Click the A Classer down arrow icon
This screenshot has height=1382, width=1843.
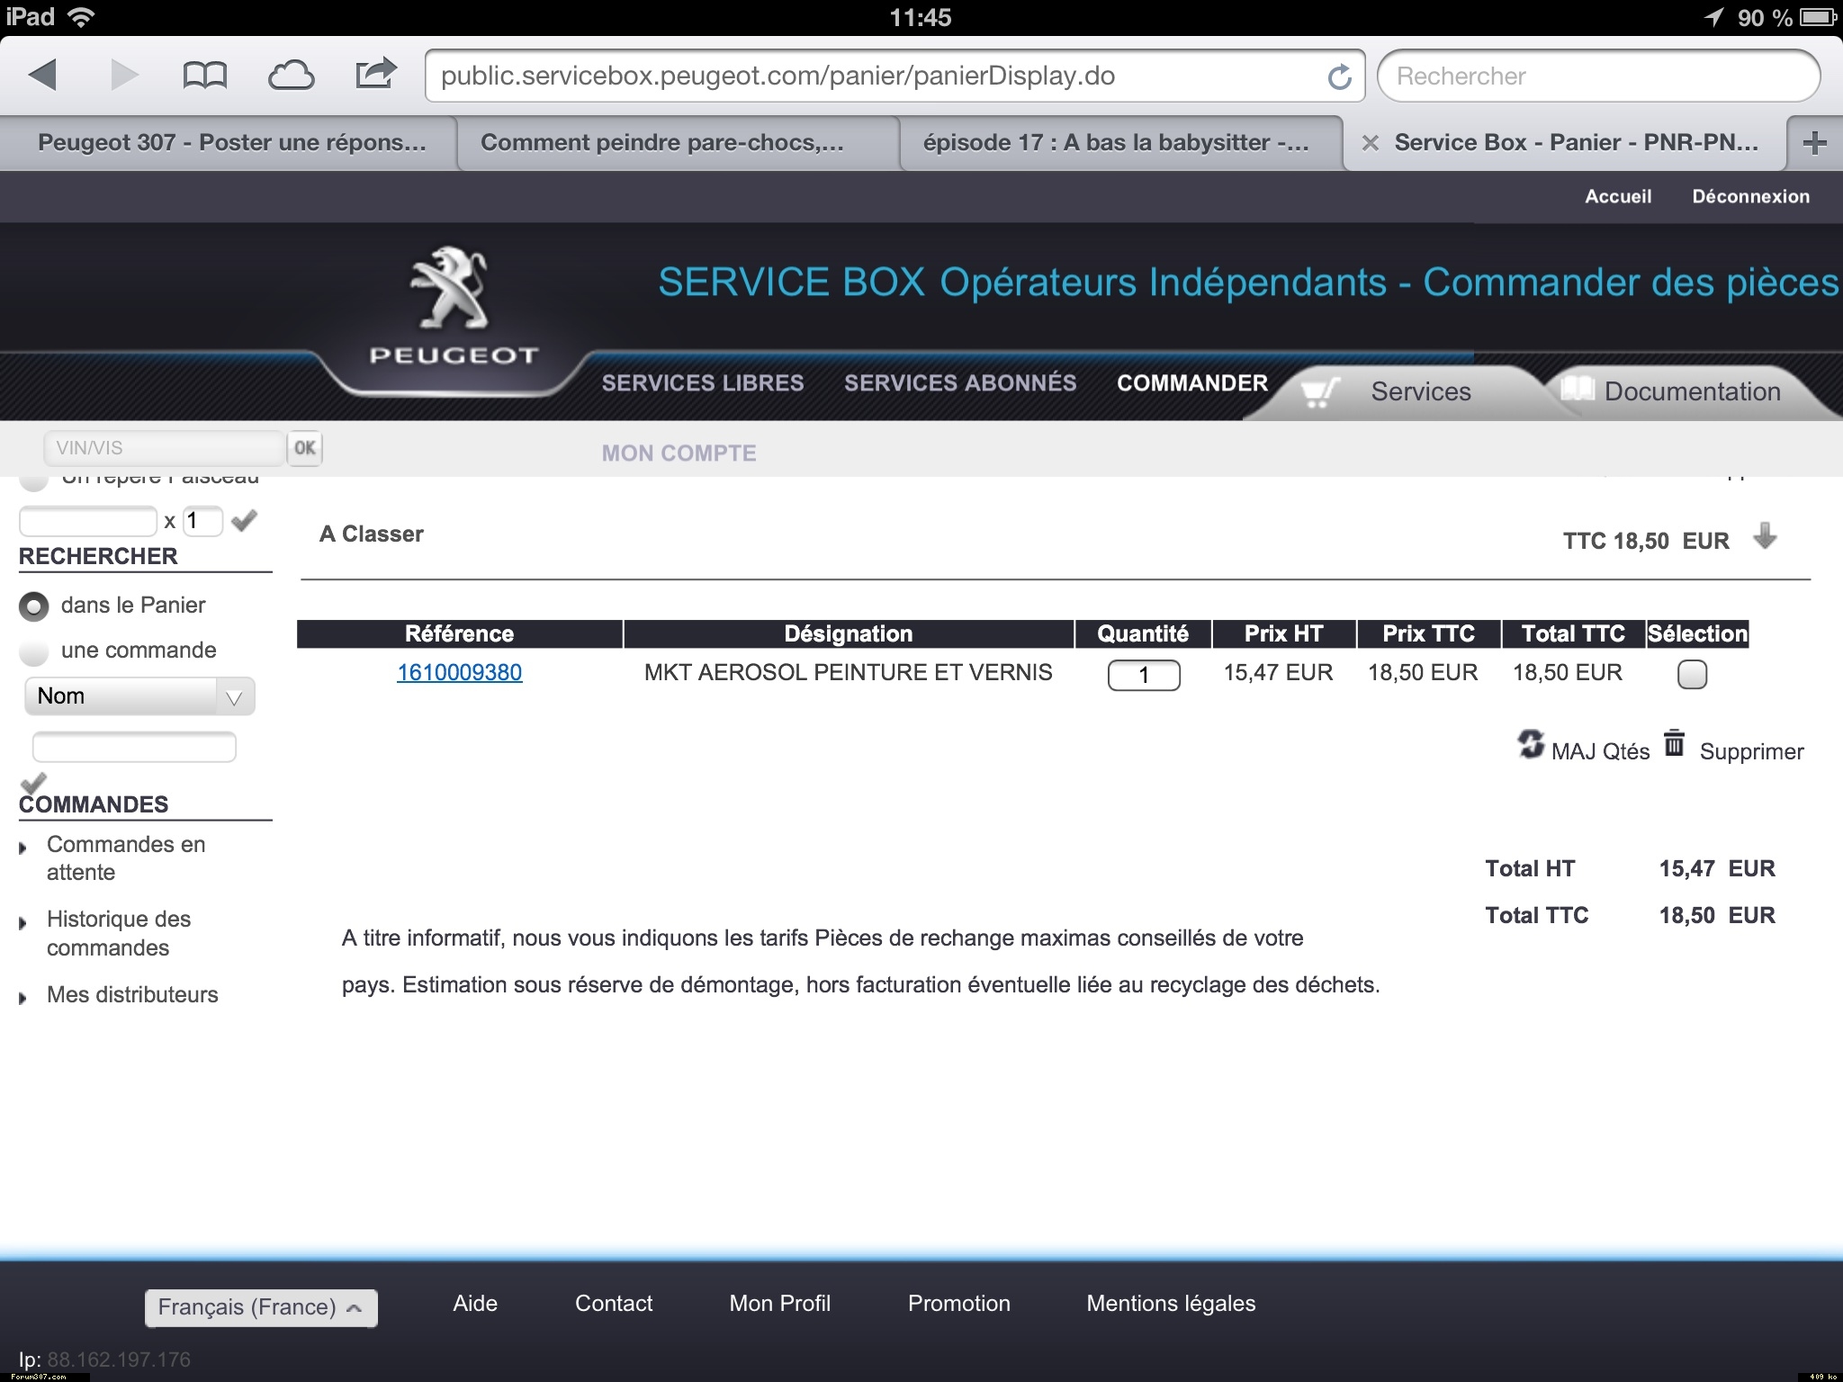(x=1765, y=536)
